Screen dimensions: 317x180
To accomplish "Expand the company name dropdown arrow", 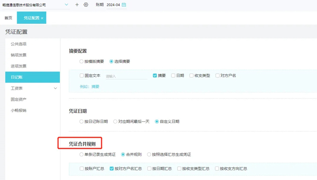I will point(66,5).
